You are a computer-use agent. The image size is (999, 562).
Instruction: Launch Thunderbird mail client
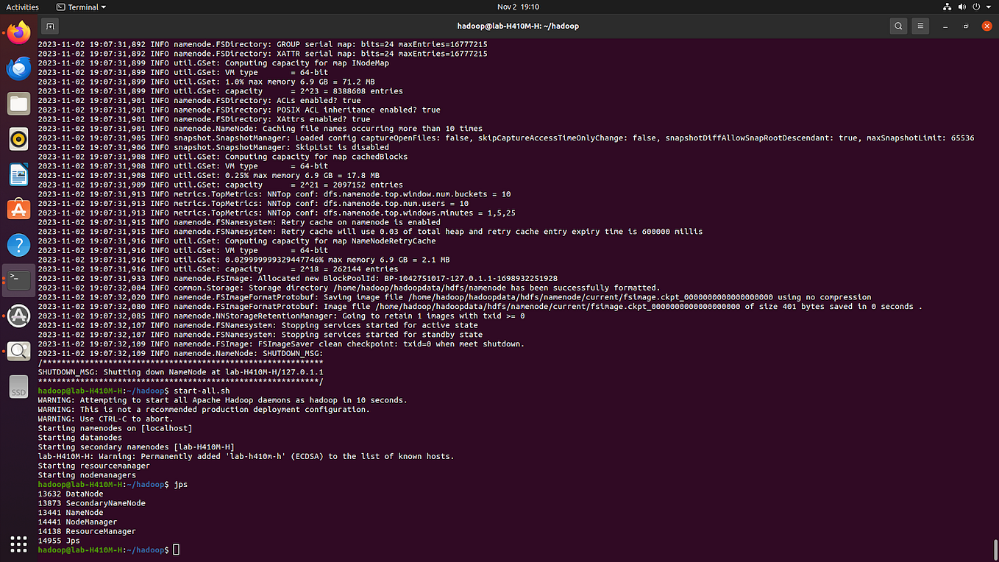tap(18, 68)
